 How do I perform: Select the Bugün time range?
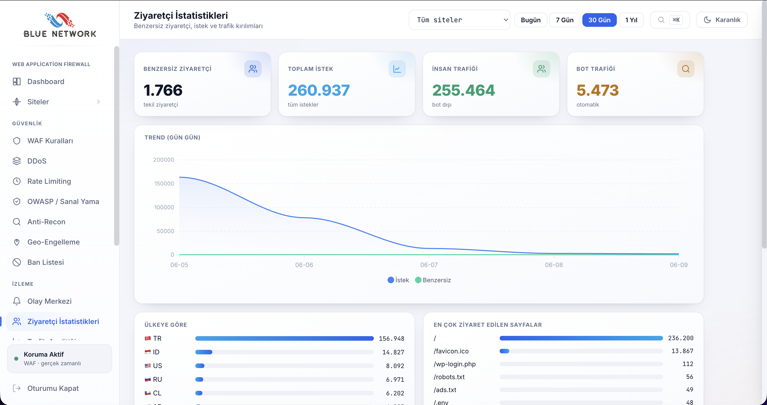point(531,20)
